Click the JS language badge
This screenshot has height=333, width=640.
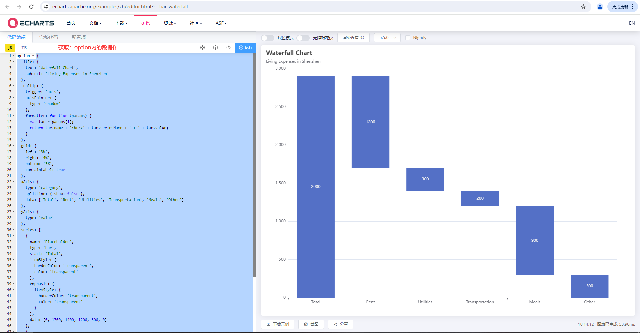[10, 48]
